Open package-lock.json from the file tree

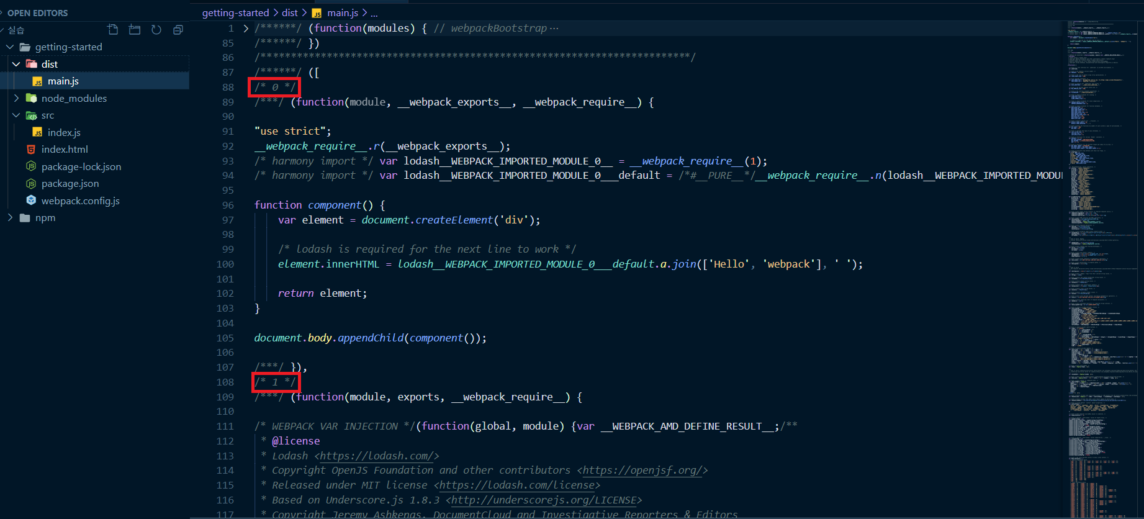(x=81, y=166)
